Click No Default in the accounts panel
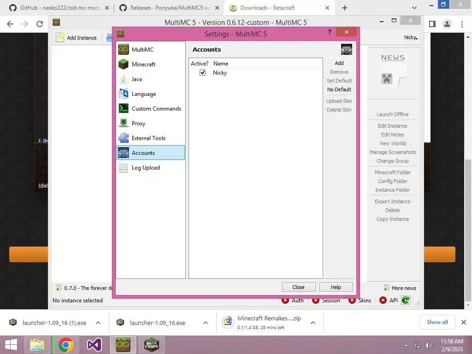Viewport: 472px width, 354px height. 339,89
